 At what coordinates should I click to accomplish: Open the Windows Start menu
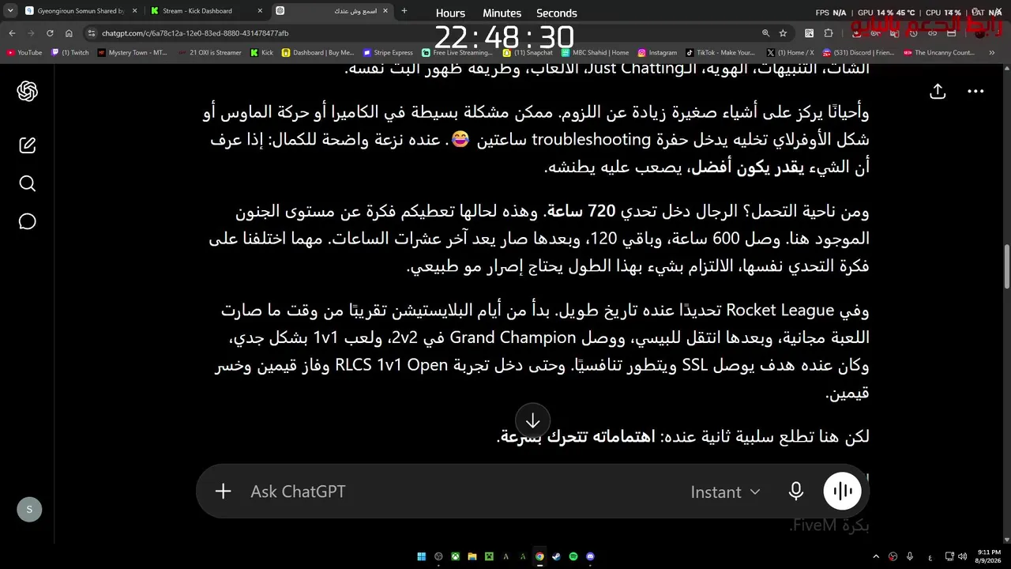point(422,556)
